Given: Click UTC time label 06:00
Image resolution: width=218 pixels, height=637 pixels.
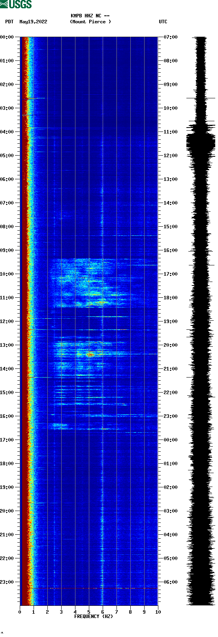Looking at the screenshot, I should [171, 582].
